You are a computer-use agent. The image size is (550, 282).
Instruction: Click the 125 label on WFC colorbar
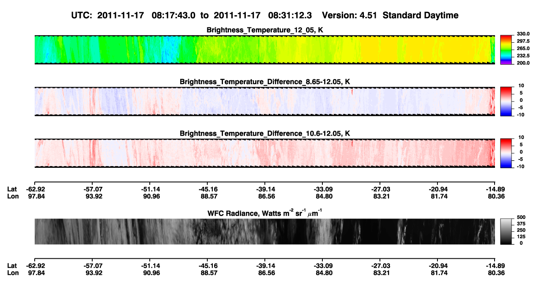click(521, 236)
